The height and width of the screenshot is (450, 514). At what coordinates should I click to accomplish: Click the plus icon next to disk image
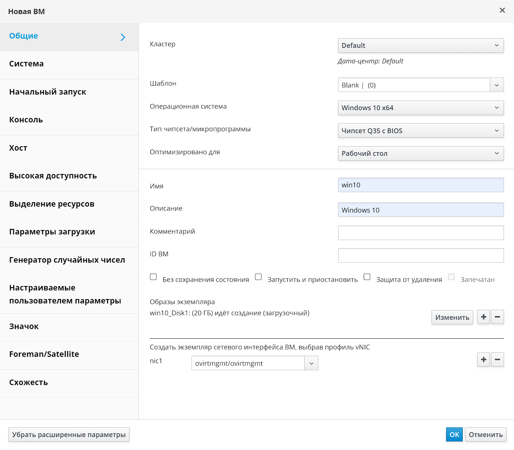pos(483,317)
